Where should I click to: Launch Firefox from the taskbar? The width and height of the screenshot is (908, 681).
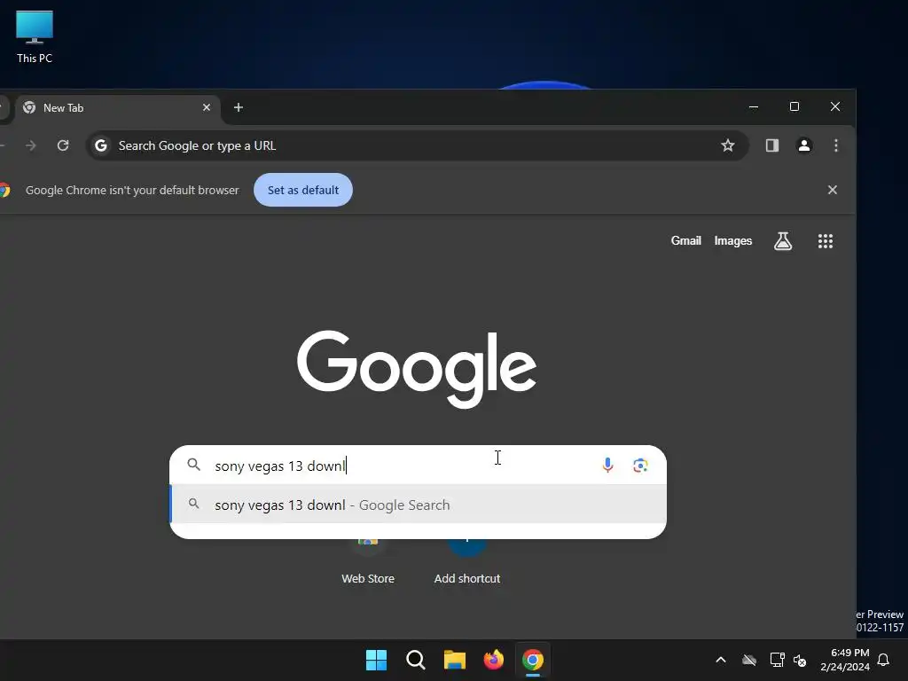493,660
